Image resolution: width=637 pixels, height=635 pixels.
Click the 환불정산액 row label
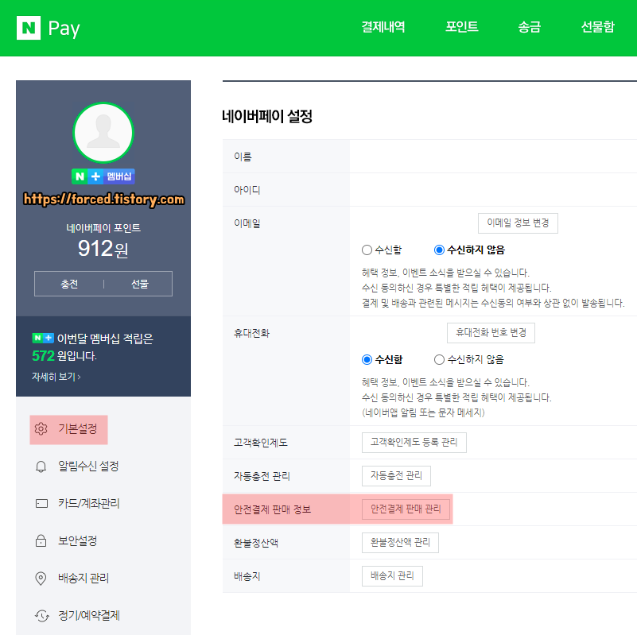coord(256,543)
